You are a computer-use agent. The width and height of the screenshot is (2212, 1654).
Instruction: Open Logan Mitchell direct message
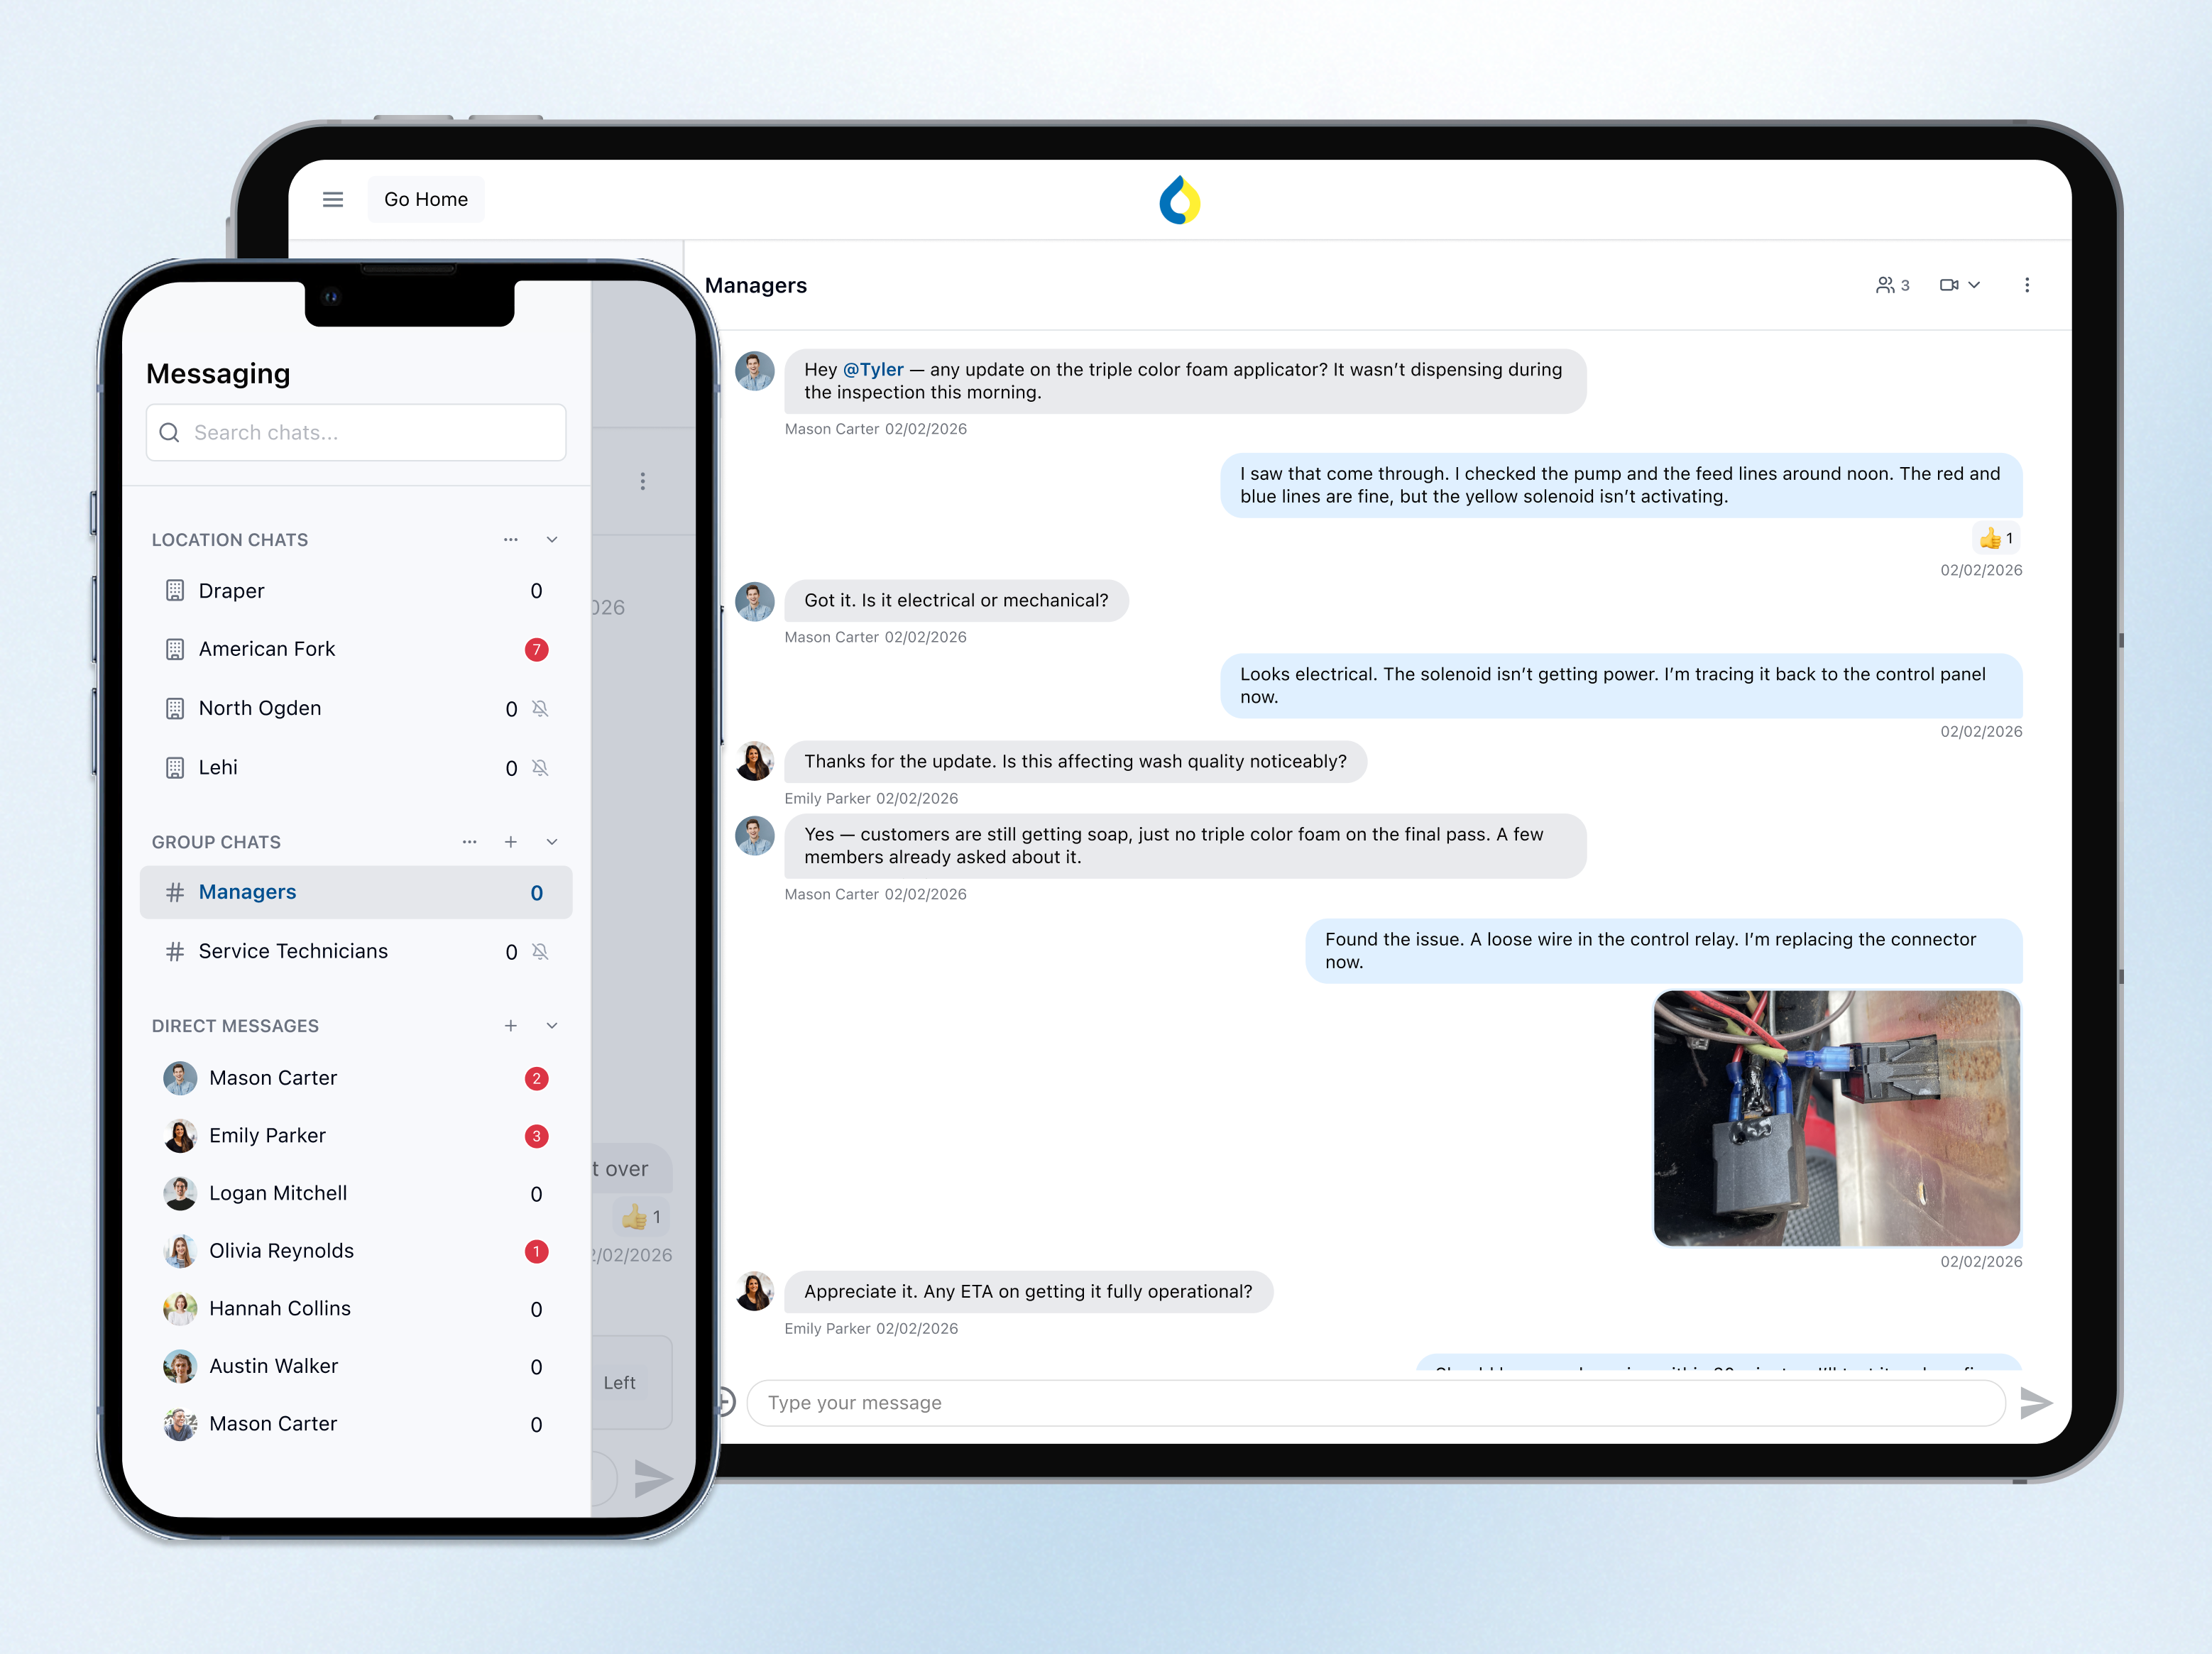pos(356,1193)
